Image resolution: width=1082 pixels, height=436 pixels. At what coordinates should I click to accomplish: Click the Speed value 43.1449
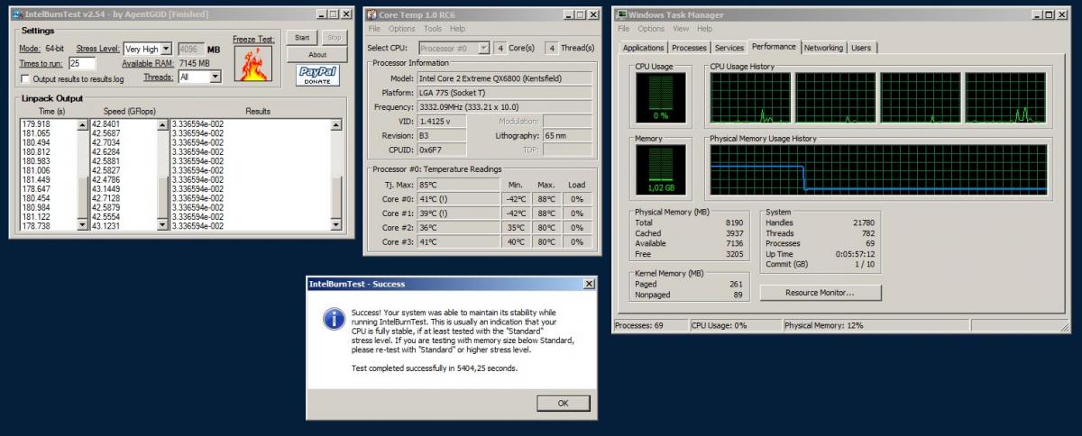(106, 188)
